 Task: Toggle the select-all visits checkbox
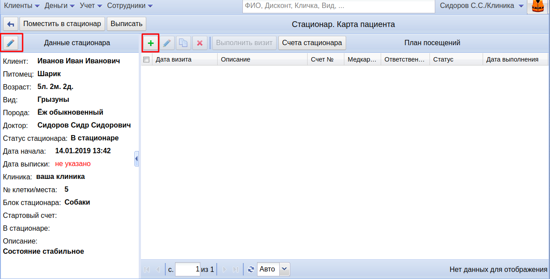click(146, 59)
